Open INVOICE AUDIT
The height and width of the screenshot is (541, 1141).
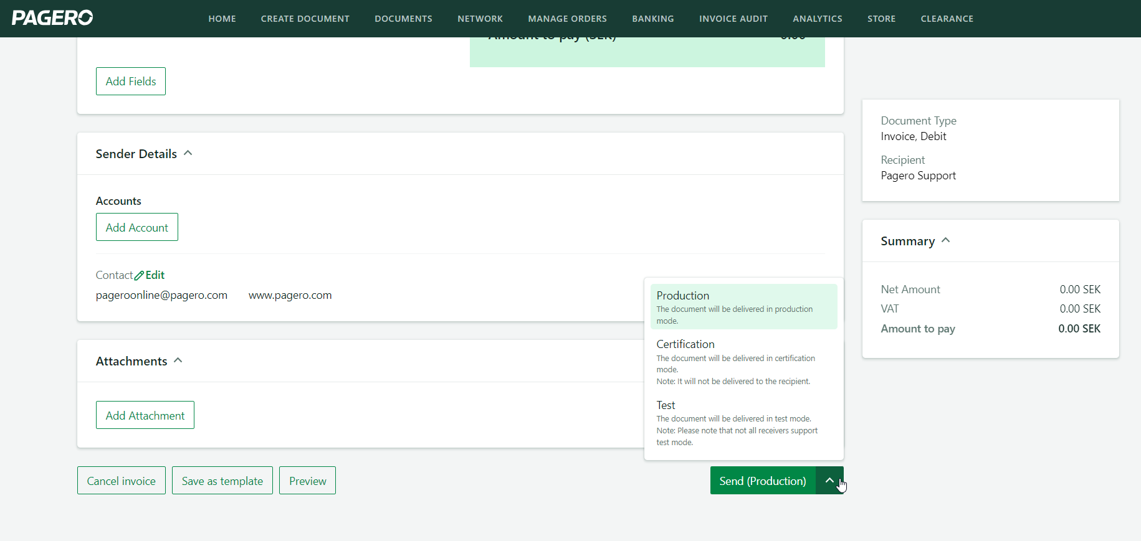coord(733,19)
